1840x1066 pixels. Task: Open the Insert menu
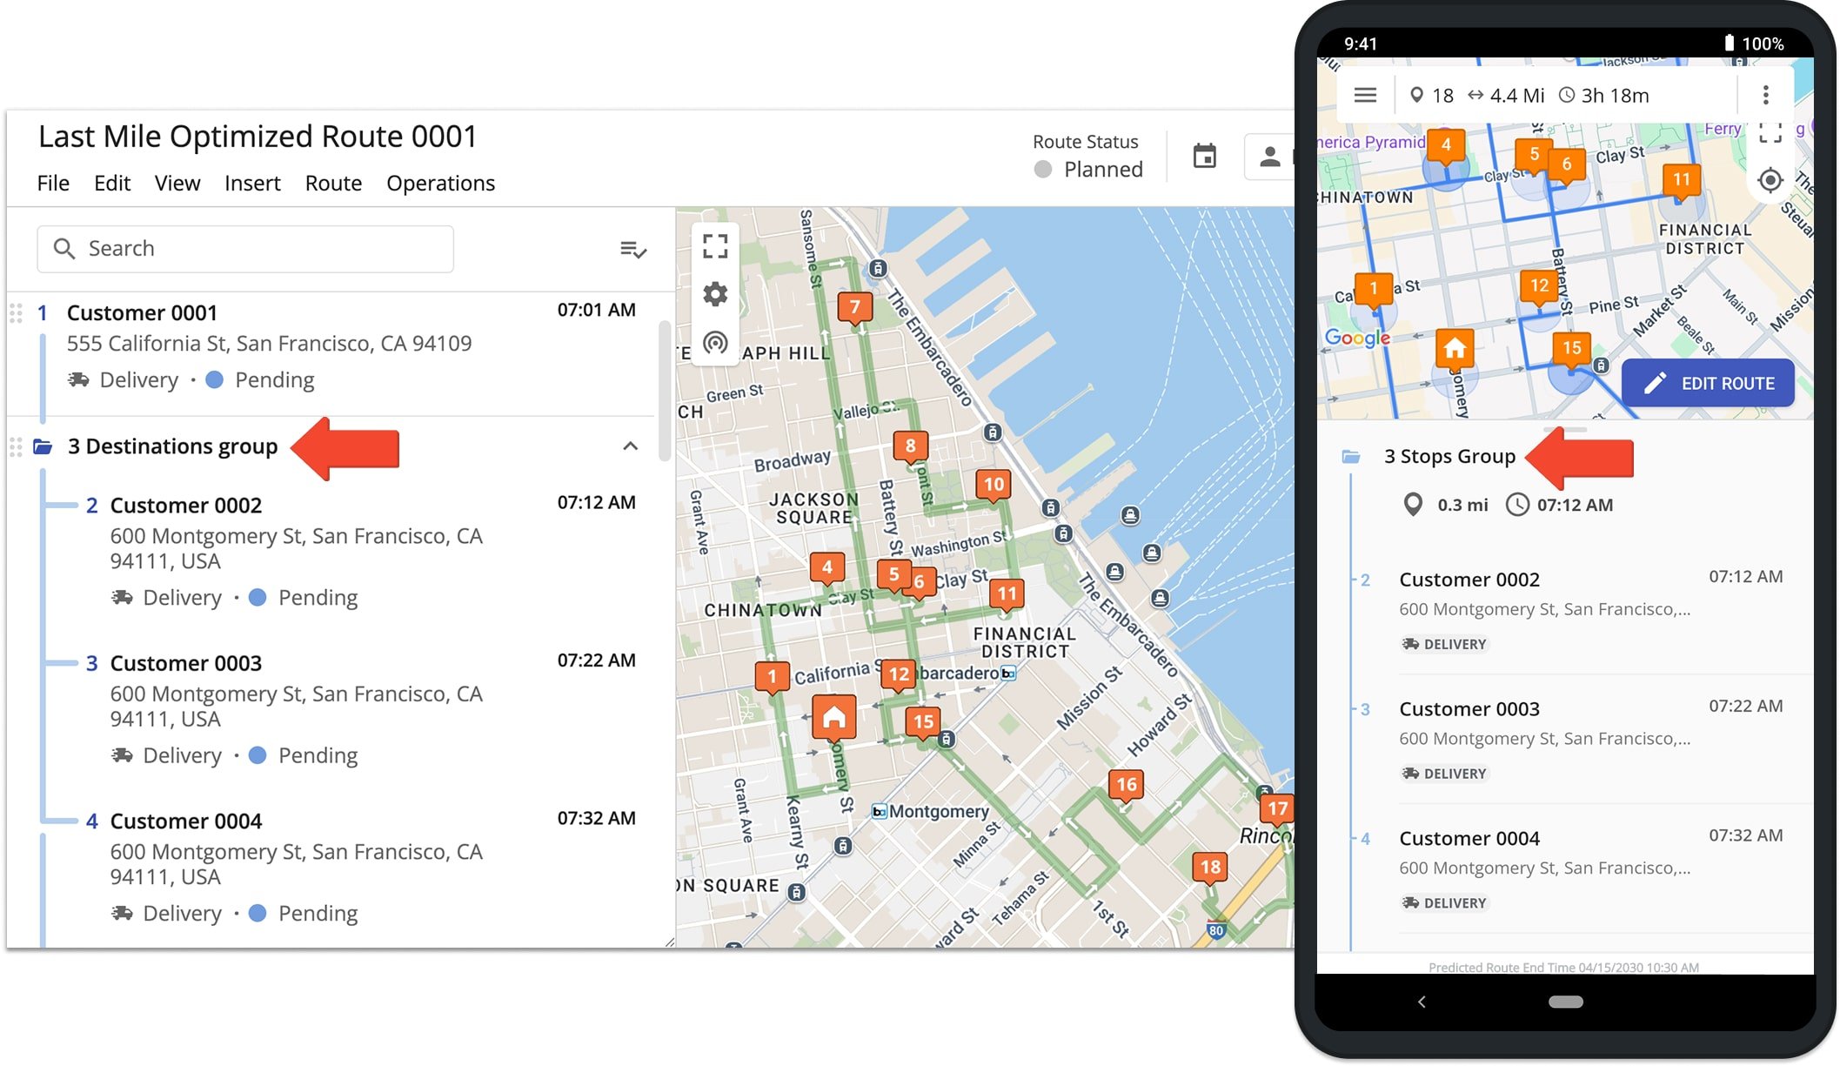point(252,183)
